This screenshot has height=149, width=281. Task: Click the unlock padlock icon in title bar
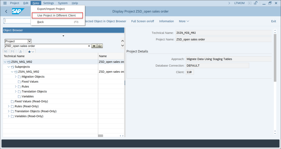click(256, 3)
